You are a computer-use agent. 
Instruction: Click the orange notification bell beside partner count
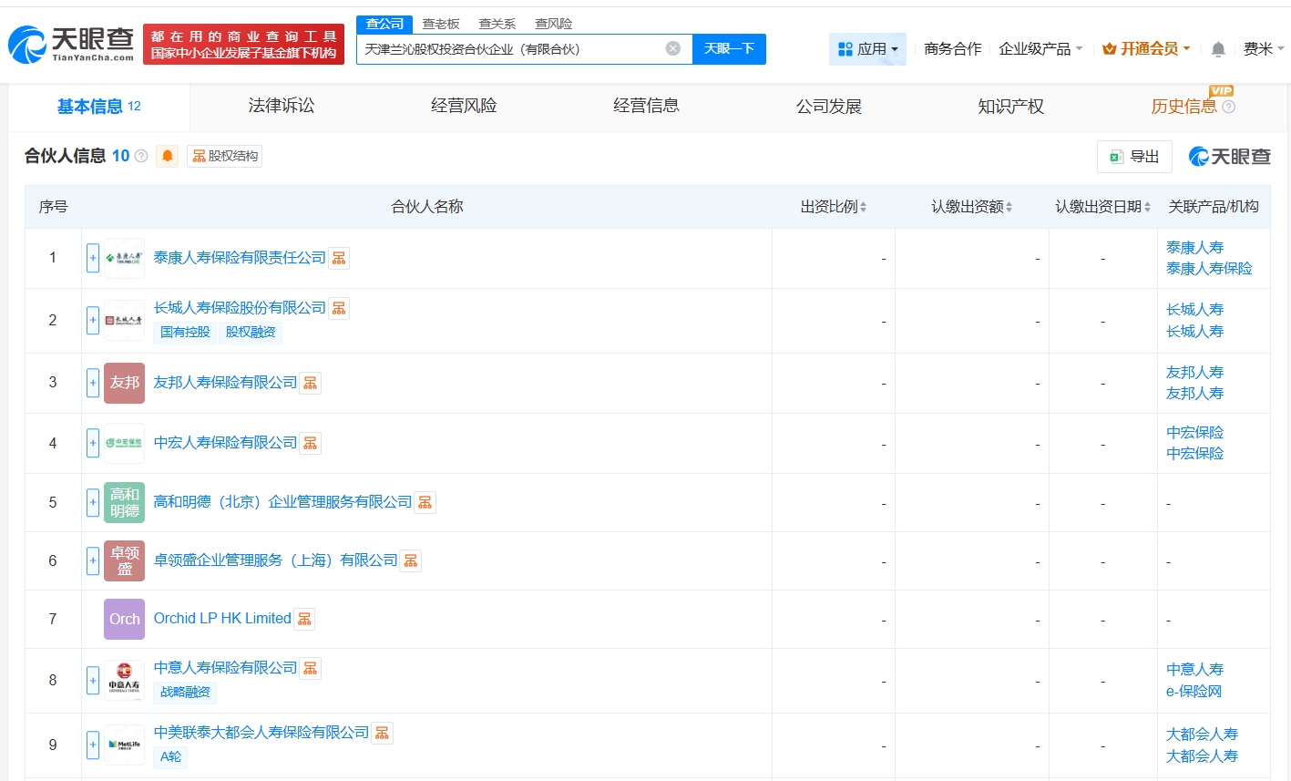tap(167, 156)
